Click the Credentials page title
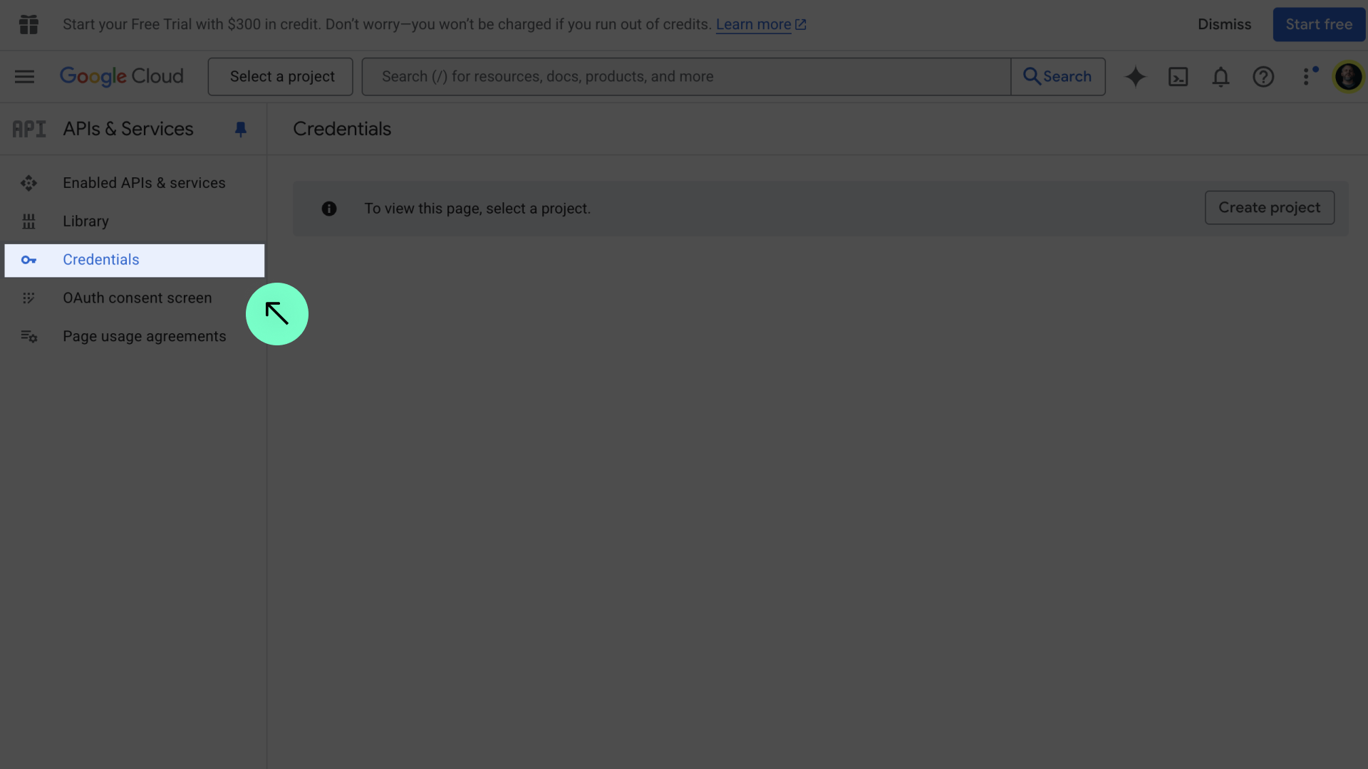This screenshot has width=1368, height=769. pos(342,129)
